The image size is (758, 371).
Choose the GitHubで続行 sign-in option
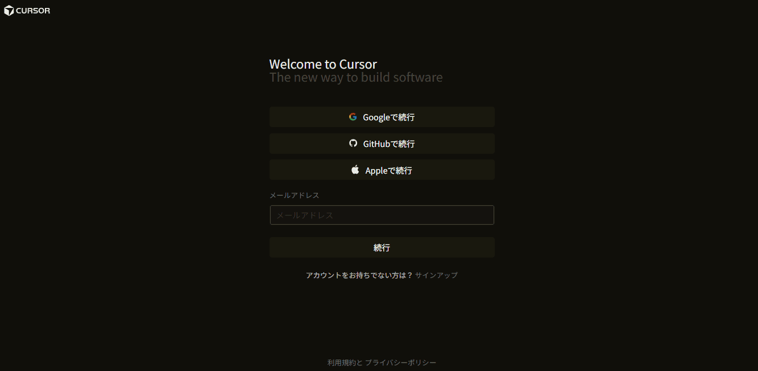point(382,143)
